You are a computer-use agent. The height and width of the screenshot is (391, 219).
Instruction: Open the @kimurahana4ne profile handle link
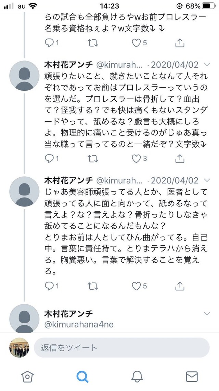pos(79,324)
